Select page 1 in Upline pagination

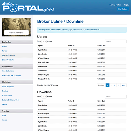(107, 85)
